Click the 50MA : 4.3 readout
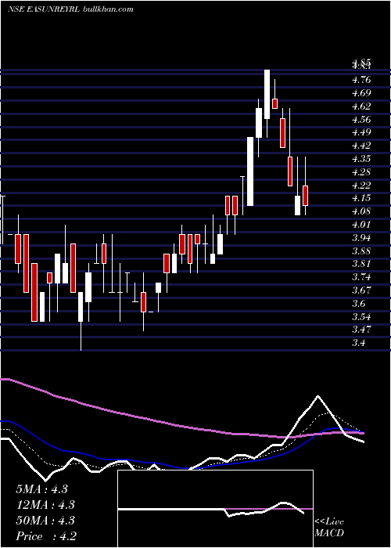This screenshot has height=548, width=391. click(45, 521)
